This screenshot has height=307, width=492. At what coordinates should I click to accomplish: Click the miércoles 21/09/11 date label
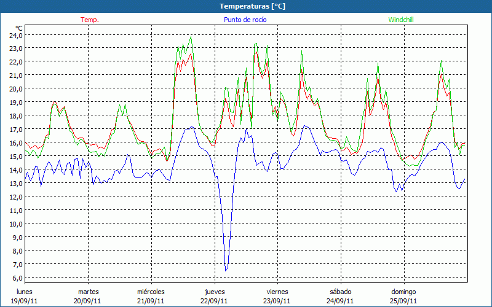click(151, 296)
